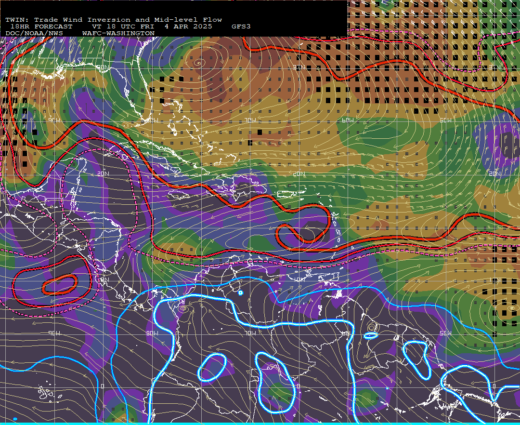The width and height of the screenshot is (520, 425).
Task: Click the easternmost 30N latitude label
Action: tap(494, 67)
